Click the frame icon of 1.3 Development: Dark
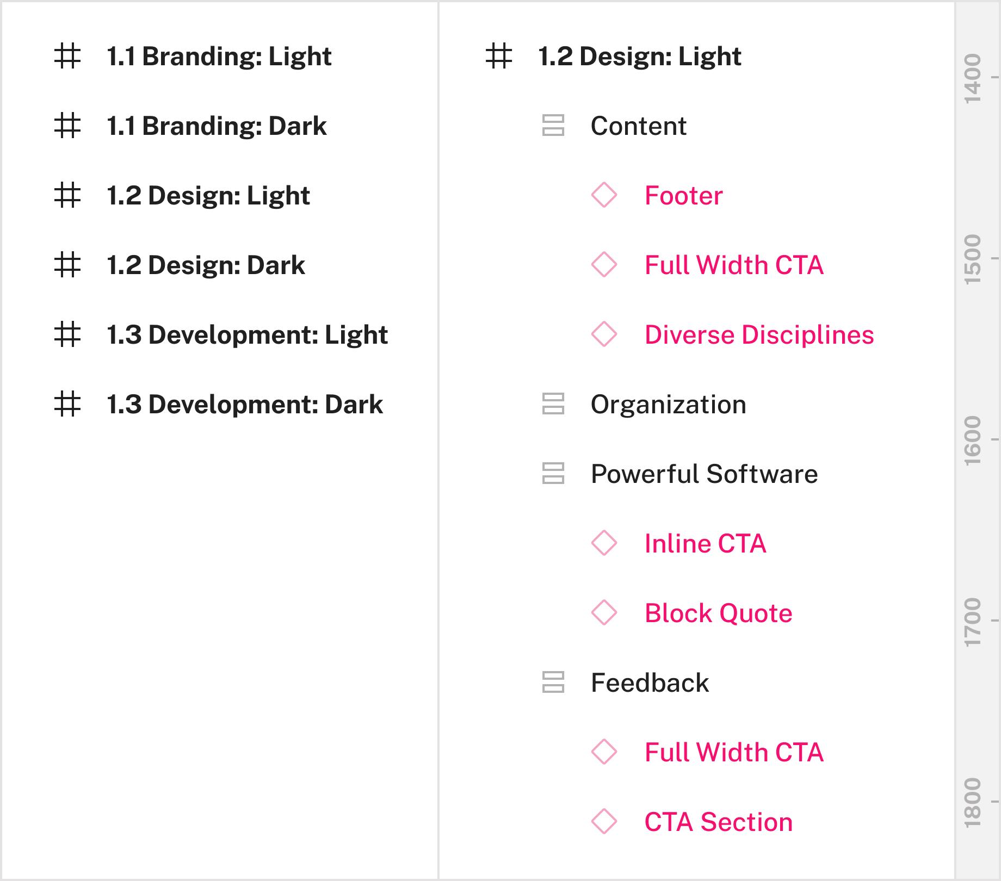This screenshot has height=881, width=1001. click(x=67, y=405)
